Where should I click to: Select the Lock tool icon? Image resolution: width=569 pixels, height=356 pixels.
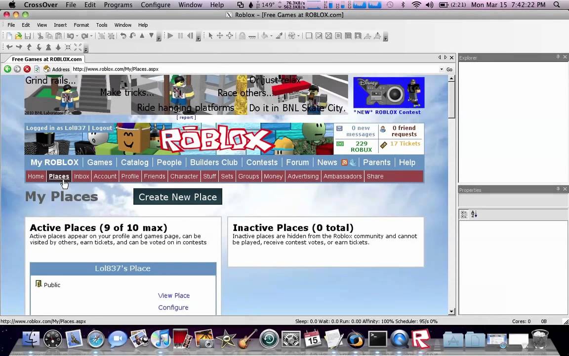tap(242, 36)
